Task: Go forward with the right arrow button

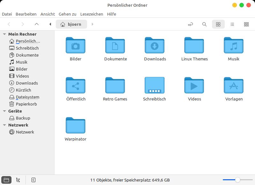Action: point(23,24)
